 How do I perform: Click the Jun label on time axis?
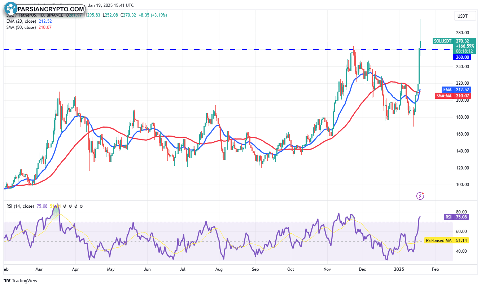coord(147,269)
